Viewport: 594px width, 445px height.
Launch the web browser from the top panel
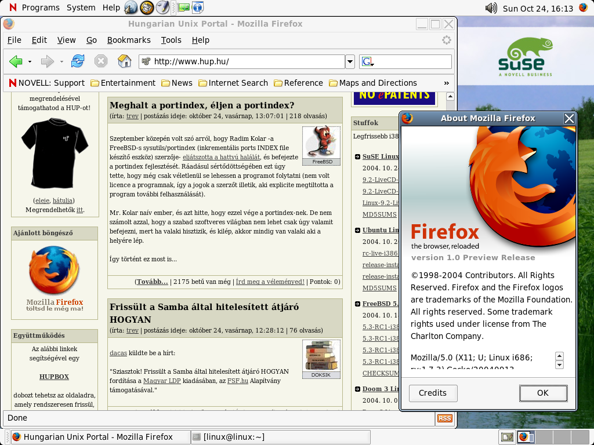(131, 8)
